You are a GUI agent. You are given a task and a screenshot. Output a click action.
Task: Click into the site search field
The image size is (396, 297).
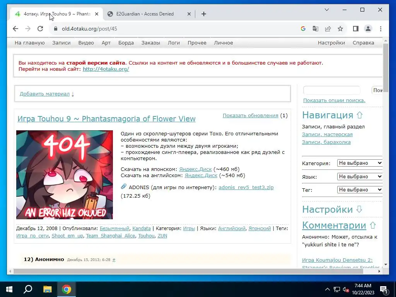point(331,90)
